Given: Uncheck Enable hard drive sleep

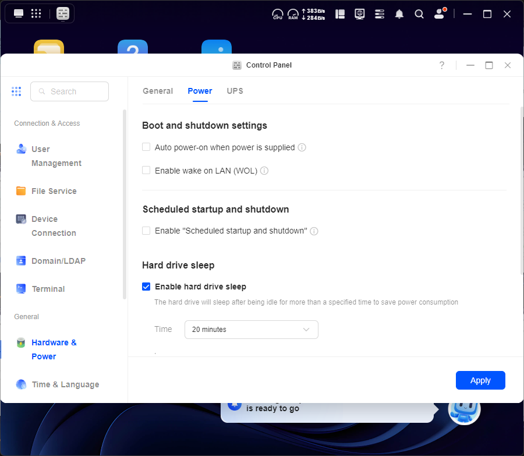Looking at the screenshot, I should [147, 287].
